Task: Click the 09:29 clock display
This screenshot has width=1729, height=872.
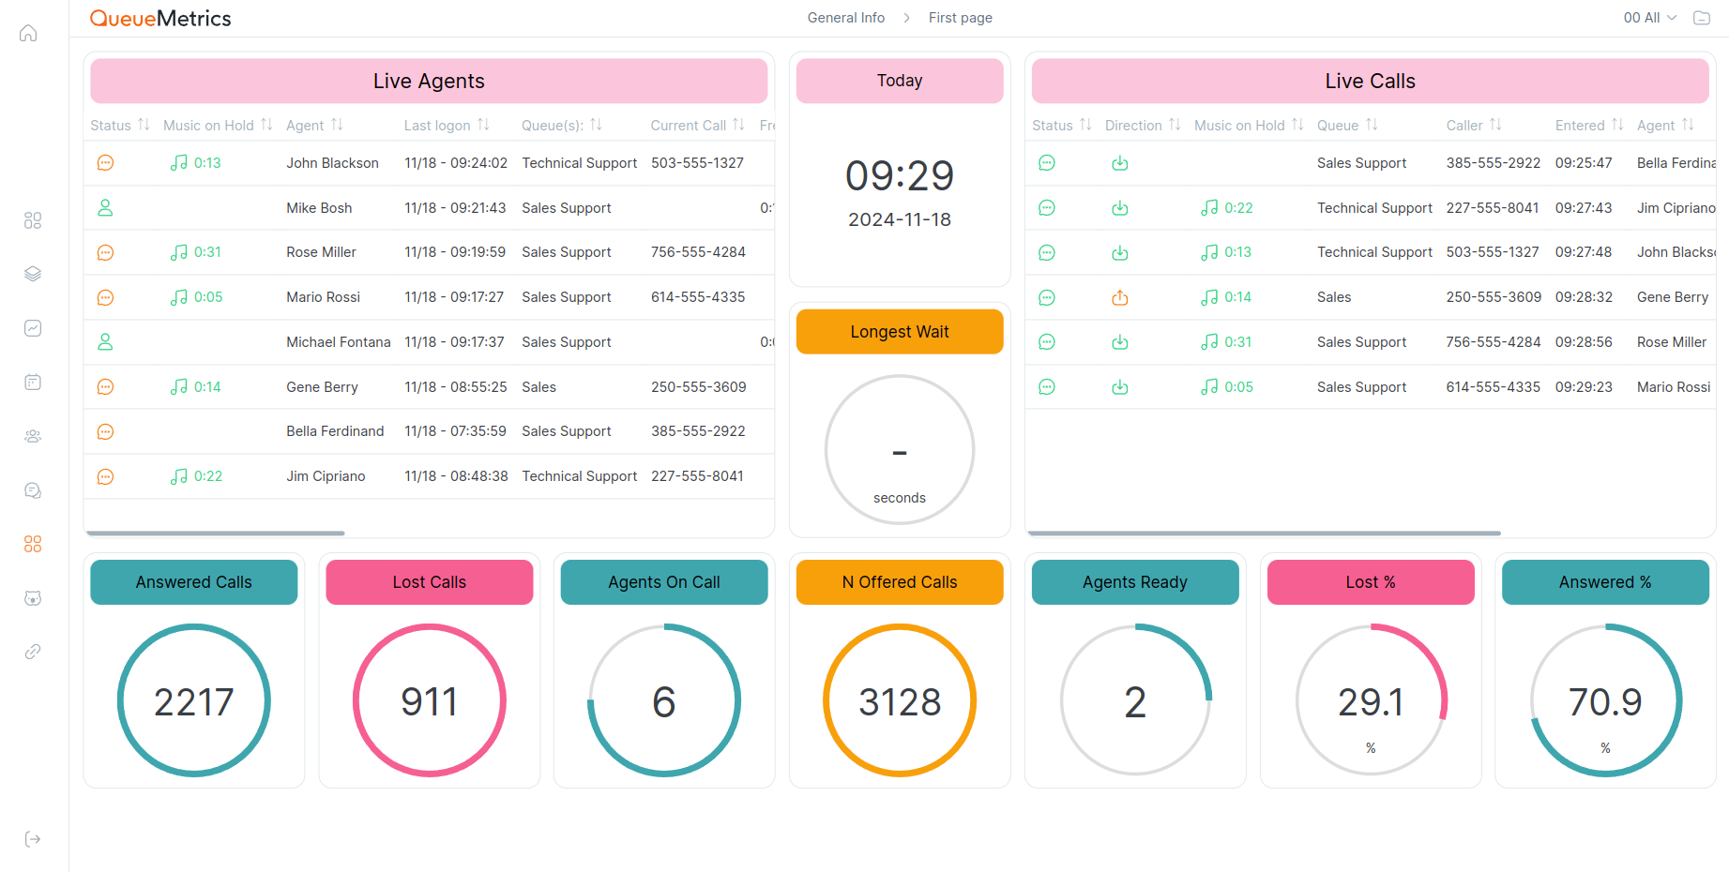Action: pos(900,175)
